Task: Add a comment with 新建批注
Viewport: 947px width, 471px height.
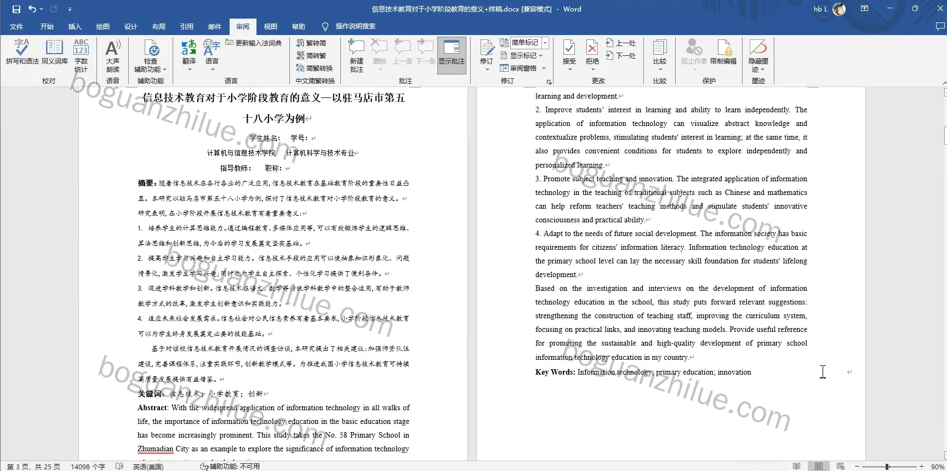Action: [356, 55]
